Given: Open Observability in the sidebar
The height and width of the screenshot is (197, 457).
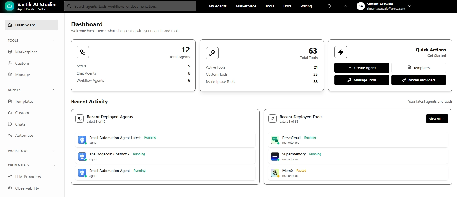Looking at the screenshot, I should click(x=27, y=188).
